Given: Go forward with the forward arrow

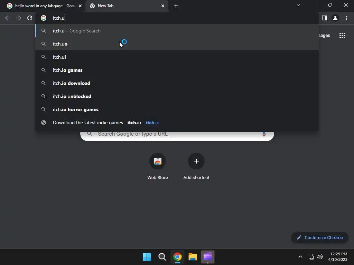Looking at the screenshot, I should tap(19, 18).
